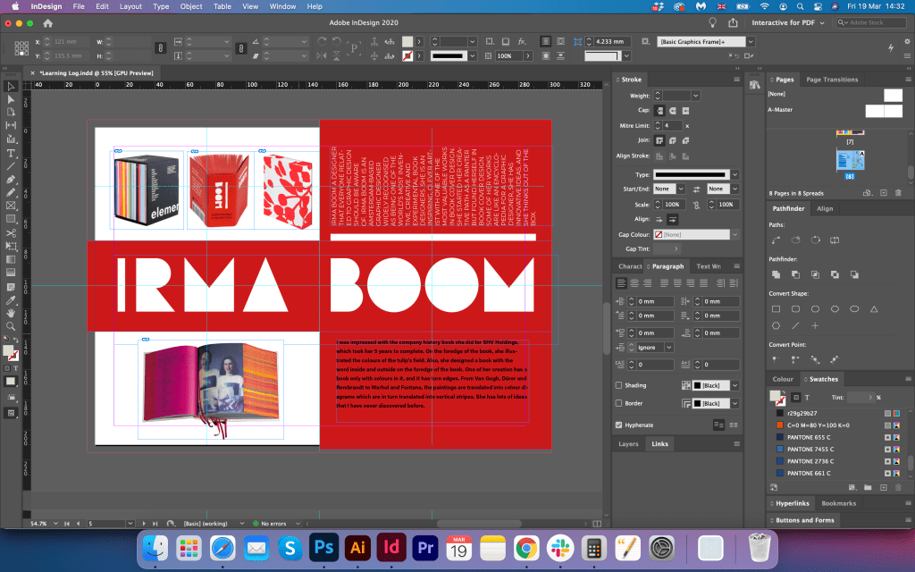Choose the Direct Selection tool
Image resolution: width=915 pixels, height=572 pixels.
pos(12,99)
